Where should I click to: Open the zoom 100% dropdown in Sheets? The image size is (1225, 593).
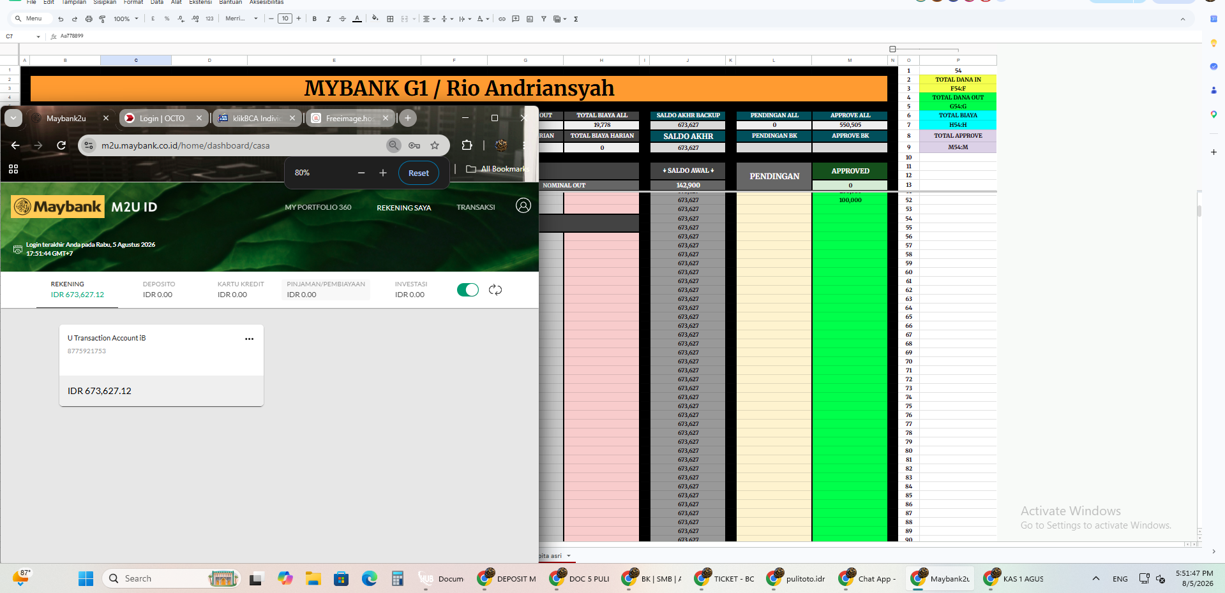click(x=126, y=19)
